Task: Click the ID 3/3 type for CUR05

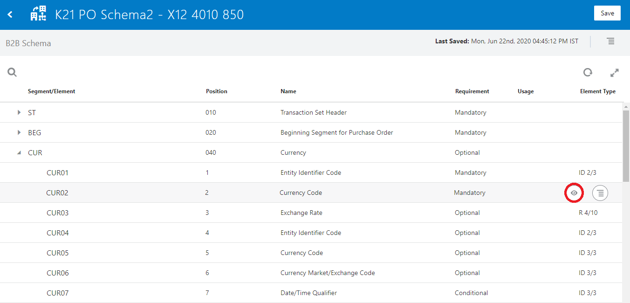Action: (588, 253)
